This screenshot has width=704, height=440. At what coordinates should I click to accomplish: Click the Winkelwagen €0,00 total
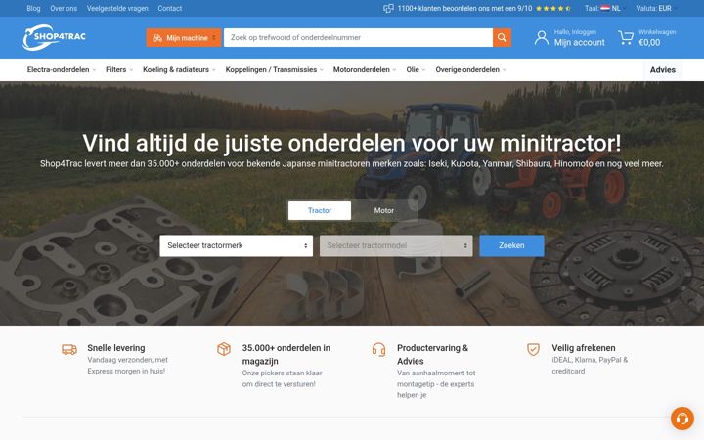(x=649, y=43)
